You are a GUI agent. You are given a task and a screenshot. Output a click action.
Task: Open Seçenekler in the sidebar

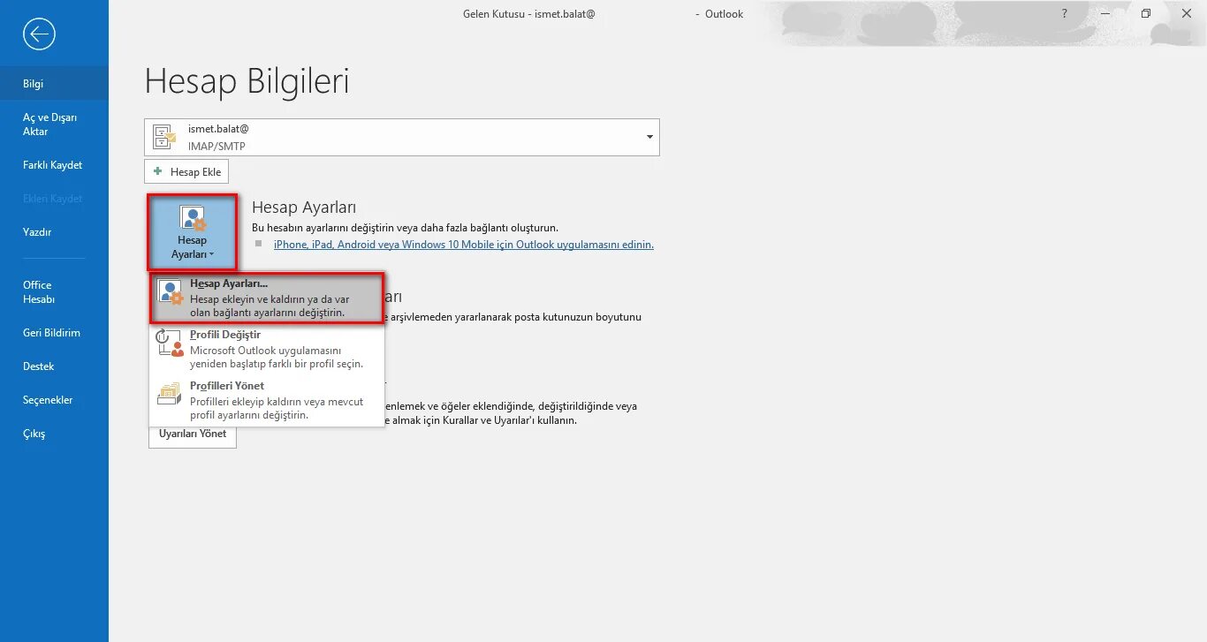tap(54, 400)
